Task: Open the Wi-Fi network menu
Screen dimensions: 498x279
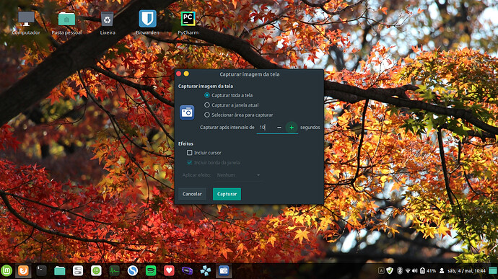Action: (x=408, y=271)
